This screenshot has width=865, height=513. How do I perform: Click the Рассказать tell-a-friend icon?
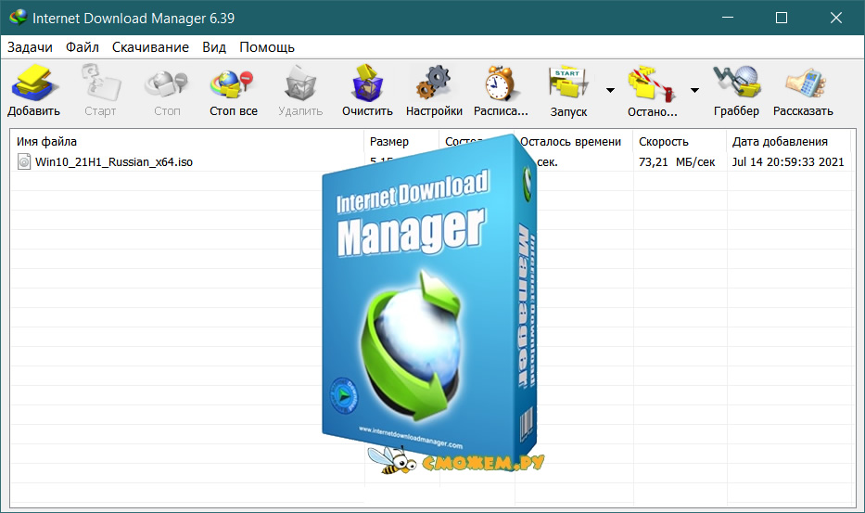pos(805,83)
